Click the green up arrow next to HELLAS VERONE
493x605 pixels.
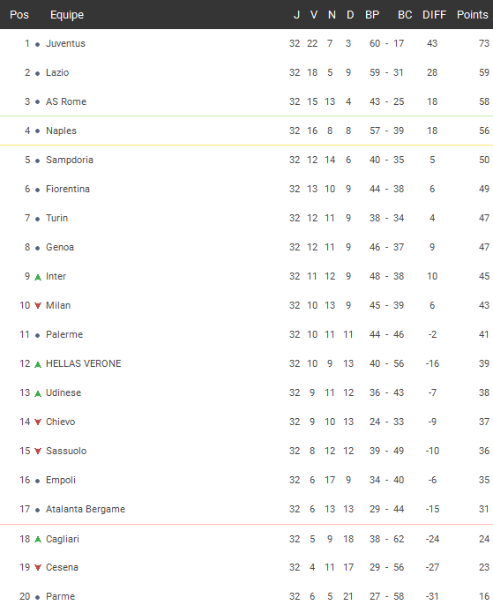38,364
